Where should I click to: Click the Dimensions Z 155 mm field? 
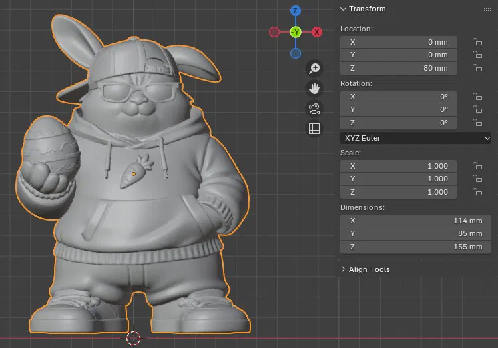(x=416, y=247)
